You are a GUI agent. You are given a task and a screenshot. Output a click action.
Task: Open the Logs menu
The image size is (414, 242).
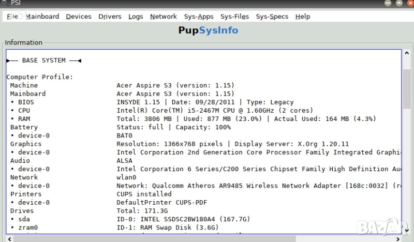136,17
